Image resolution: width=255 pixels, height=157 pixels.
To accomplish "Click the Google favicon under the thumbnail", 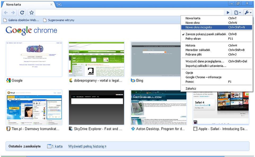I will pyautogui.click(x=8, y=80).
